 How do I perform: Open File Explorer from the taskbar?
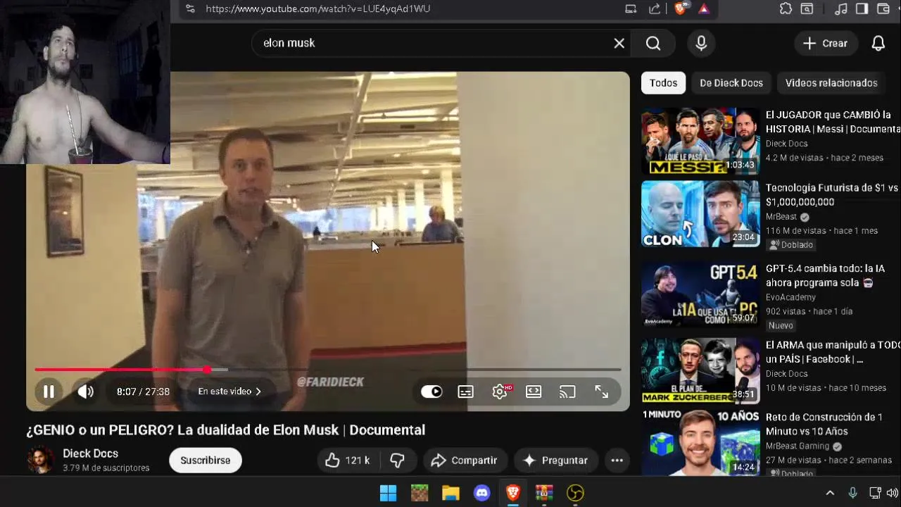(450, 493)
